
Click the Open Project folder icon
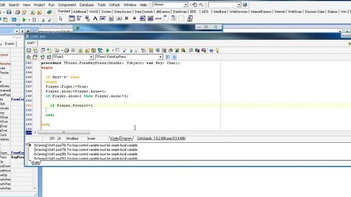click(x=24, y=12)
